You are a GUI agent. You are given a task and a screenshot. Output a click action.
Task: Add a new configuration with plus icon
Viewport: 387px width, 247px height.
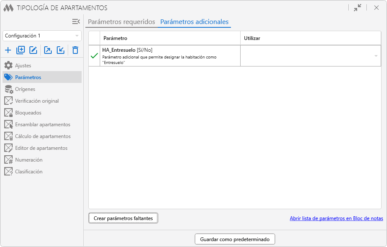(8, 50)
